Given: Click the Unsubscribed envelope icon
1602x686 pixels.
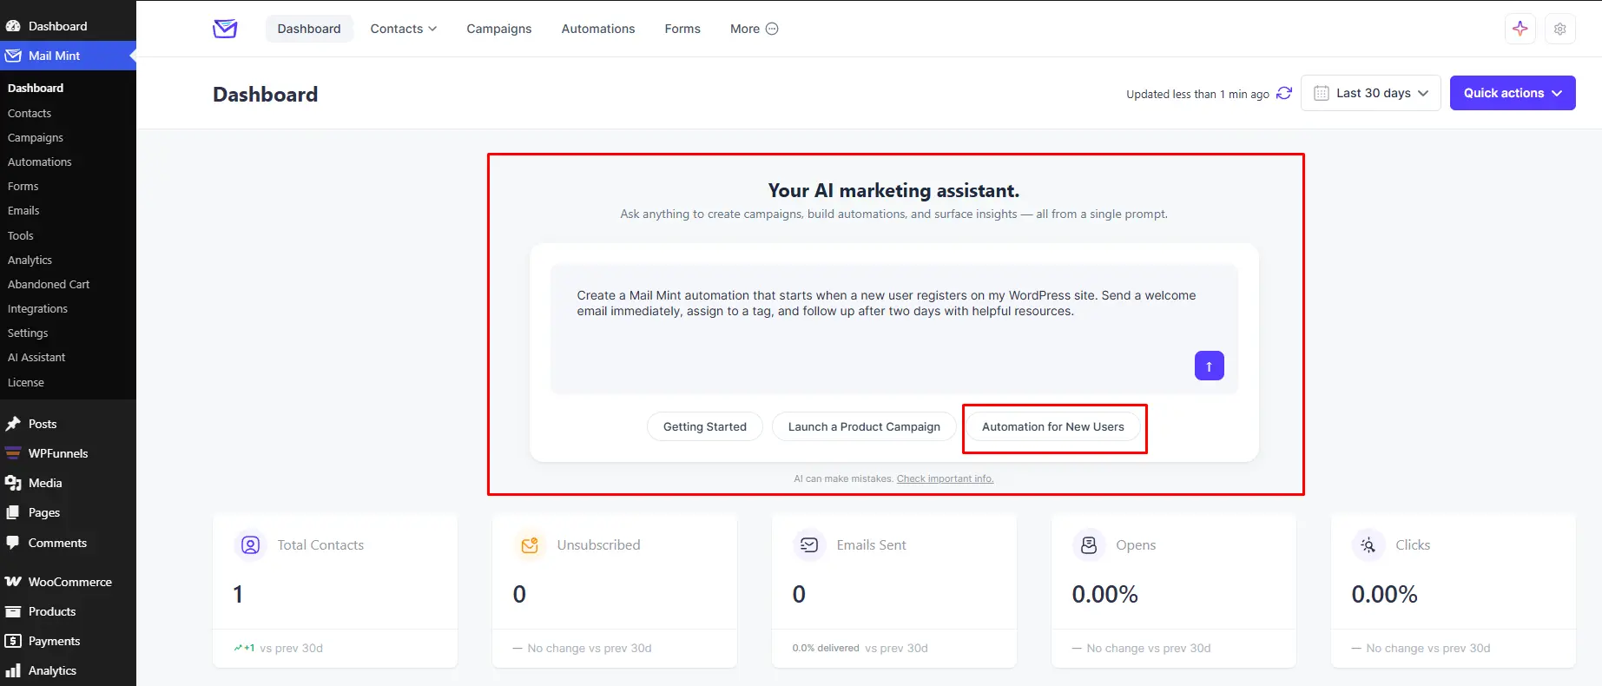Looking at the screenshot, I should point(530,545).
